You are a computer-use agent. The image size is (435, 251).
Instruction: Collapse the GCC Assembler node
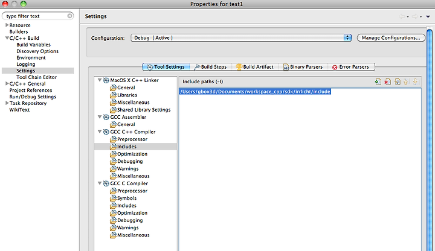tap(100, 116)
